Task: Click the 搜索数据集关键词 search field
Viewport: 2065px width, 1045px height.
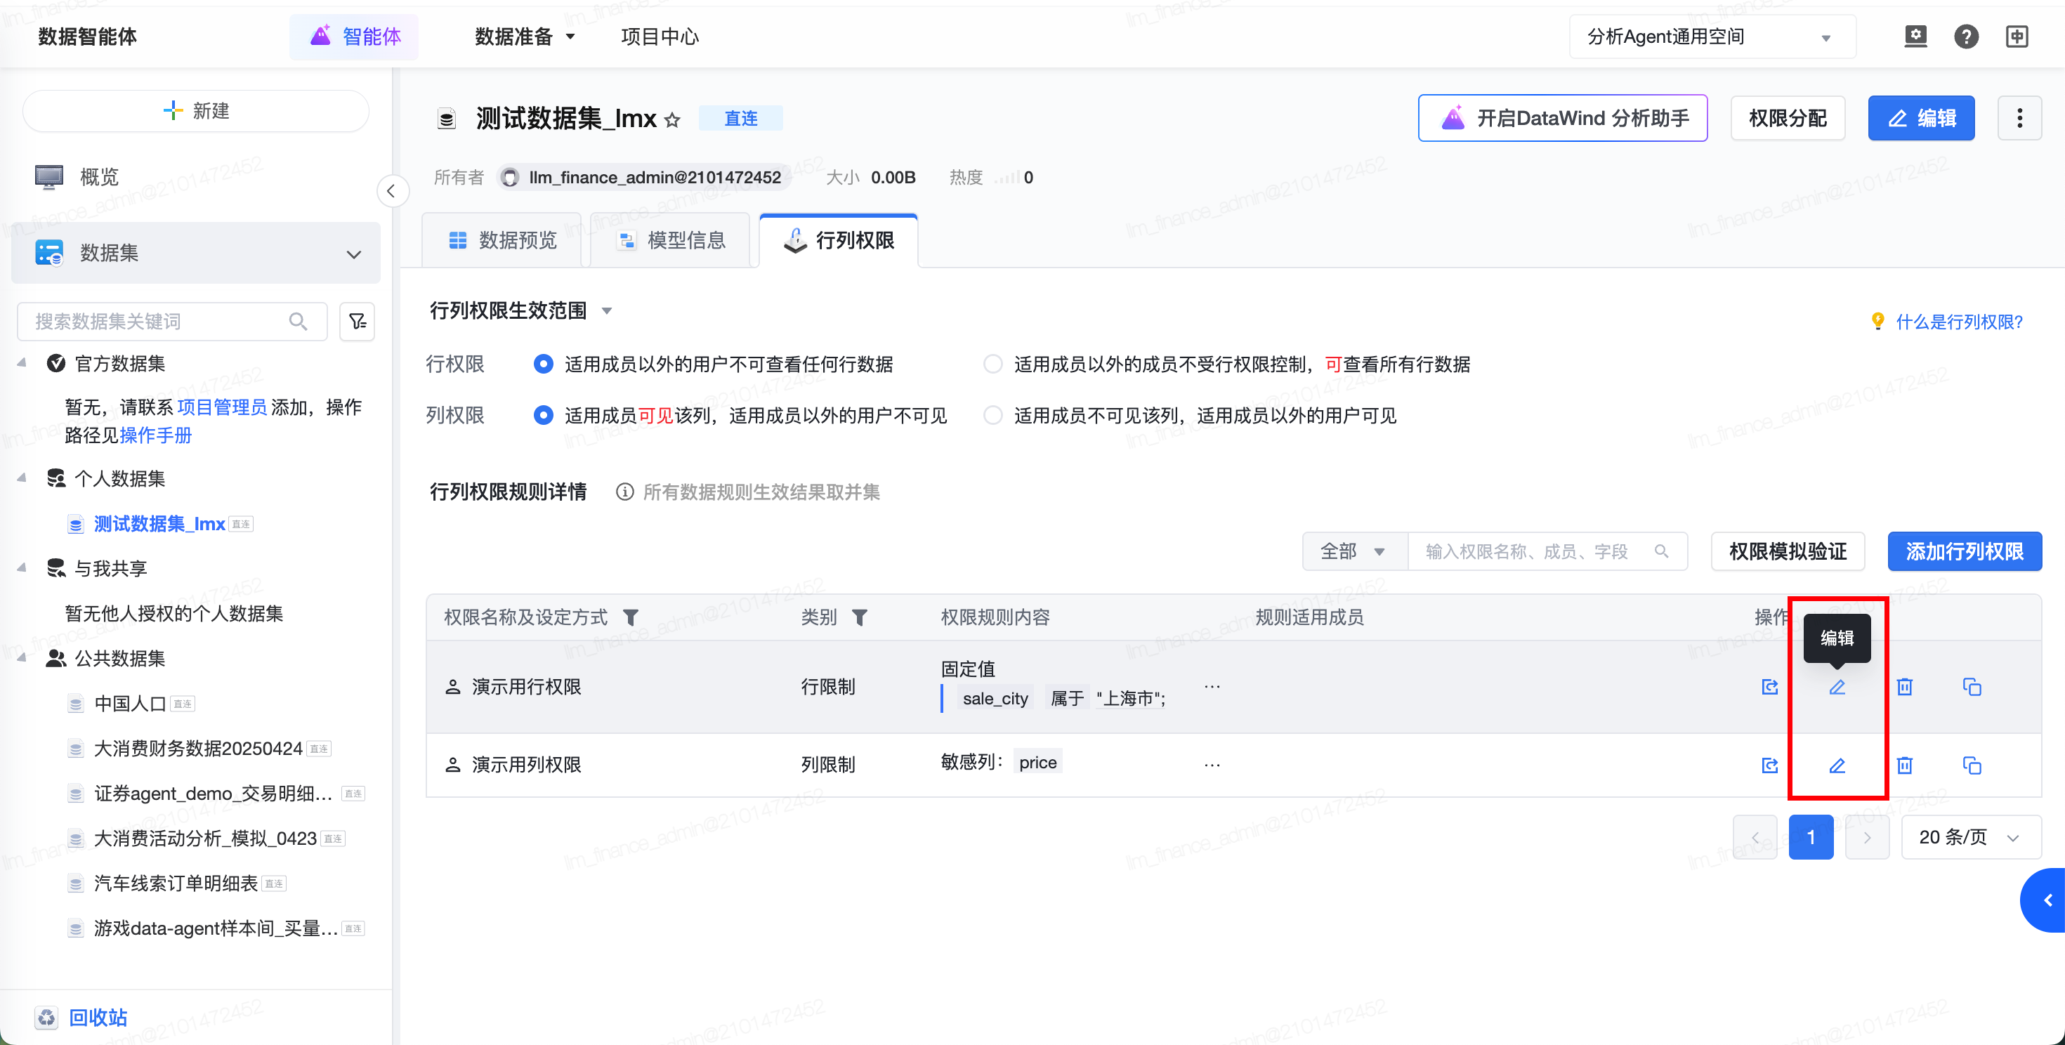Action: [171, 322]
